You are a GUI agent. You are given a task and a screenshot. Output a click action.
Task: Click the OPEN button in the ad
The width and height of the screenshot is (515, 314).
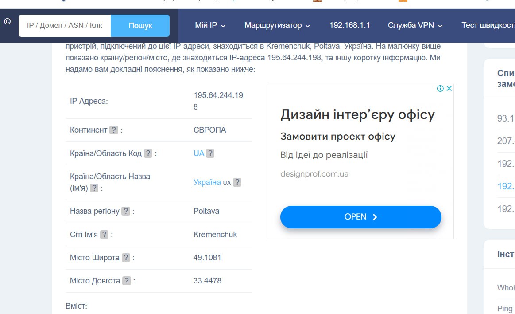click(360, 217)
